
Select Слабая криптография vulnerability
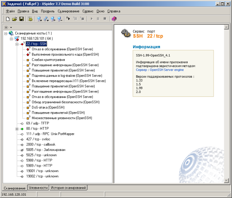tap(48, 60)
